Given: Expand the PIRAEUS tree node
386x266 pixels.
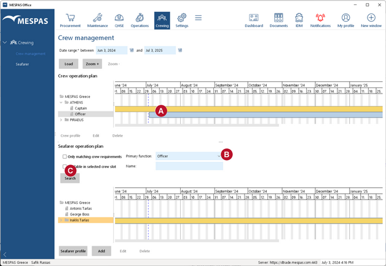Looking at the screenshot, I should [x=61, y=120].
